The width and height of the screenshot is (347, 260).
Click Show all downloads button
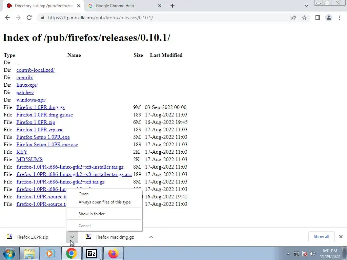pyautogui.click(x=321, y=237)
